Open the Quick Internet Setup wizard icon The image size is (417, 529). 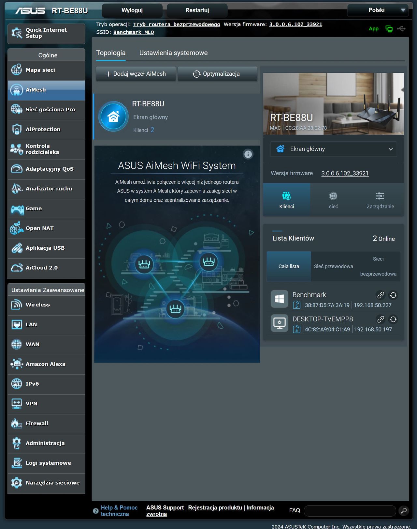click(17, 33)
